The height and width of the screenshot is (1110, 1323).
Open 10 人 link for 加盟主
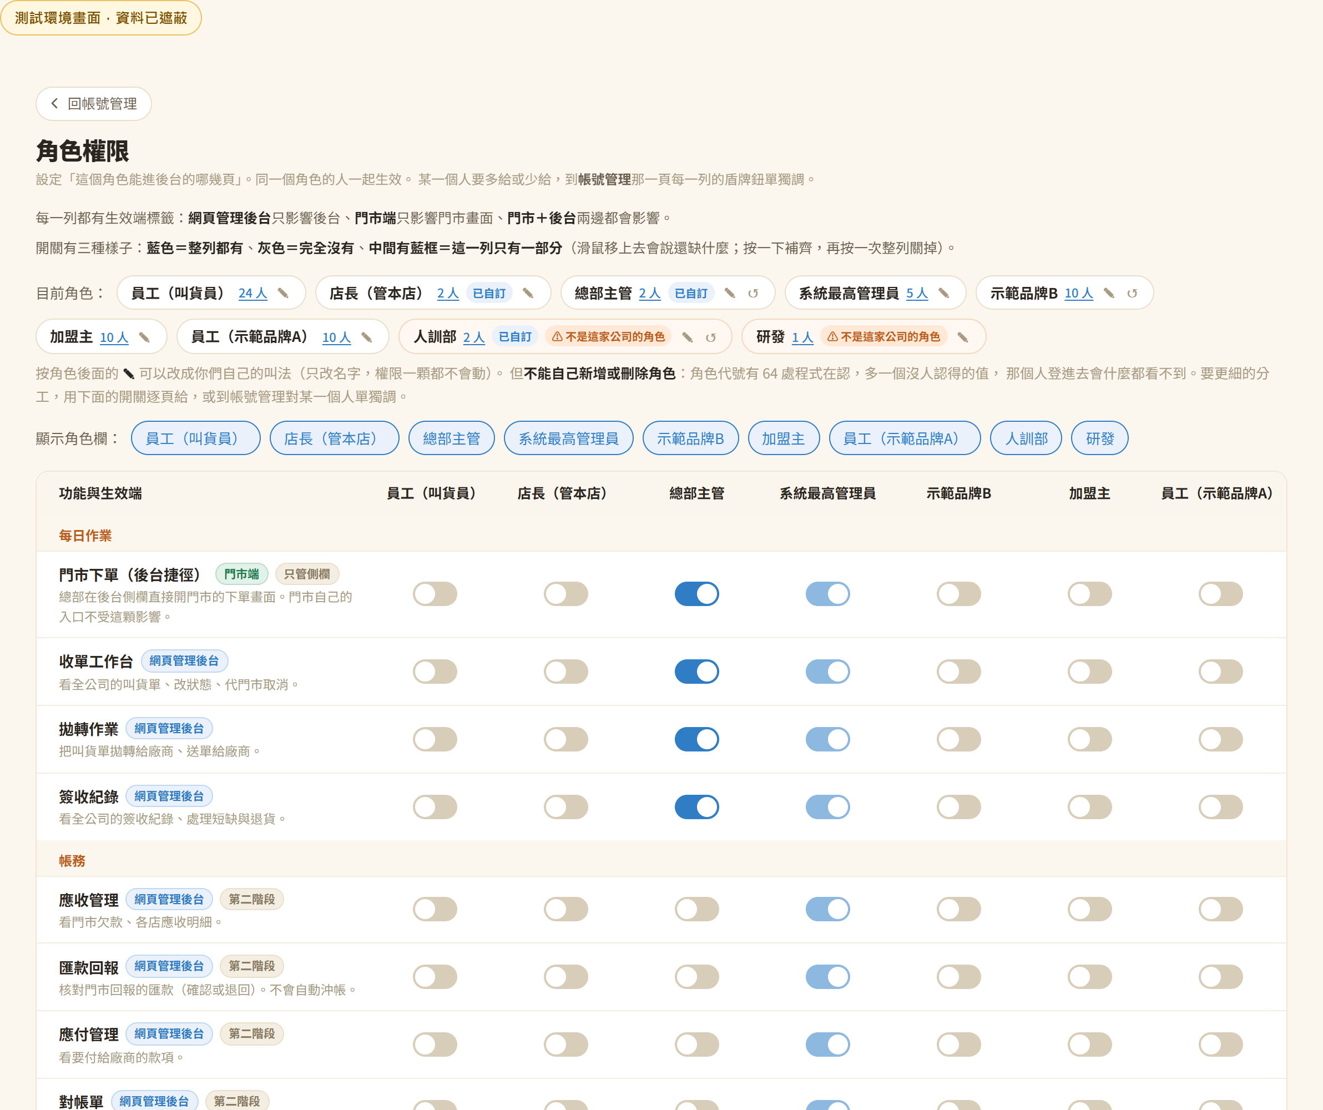click(x=114, y=337)
